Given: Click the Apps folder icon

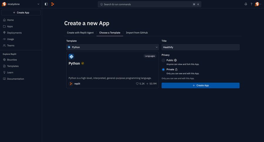Looking at the screenshot, I should (x=4, y=26).
